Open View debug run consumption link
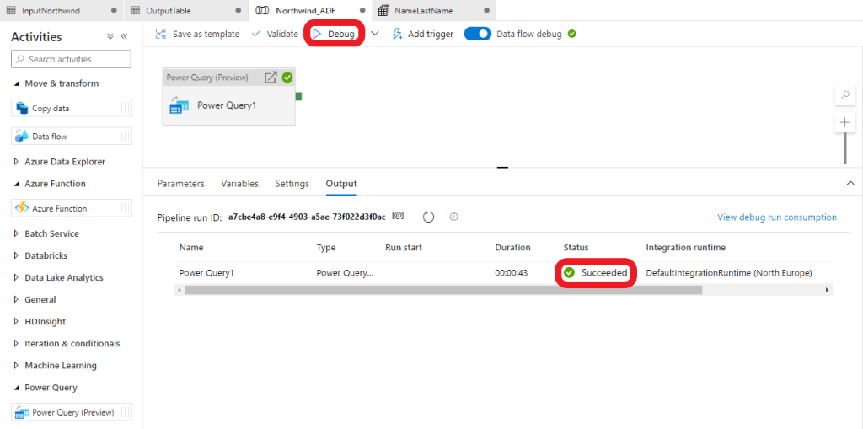863x429 pixels. coord(776,217)
